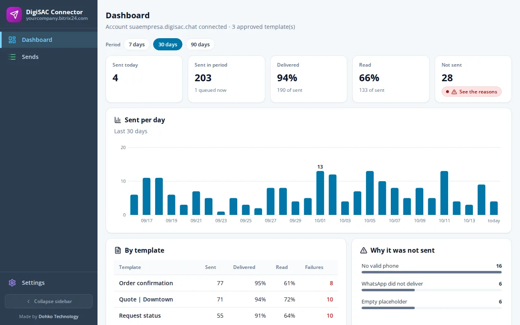Click the Sent today card
Viewport: 520px width, 325px height.
[x=144, y=79]
